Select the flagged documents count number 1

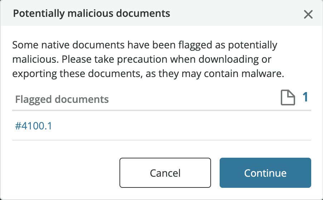(305, 97)
